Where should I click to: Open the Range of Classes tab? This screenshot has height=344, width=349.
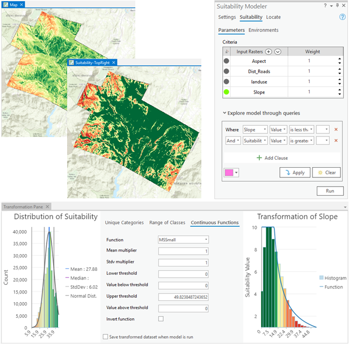coord(167,223)
